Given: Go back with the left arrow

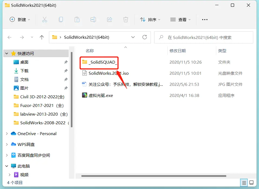Looking at the screenshot, I should 9,37.
